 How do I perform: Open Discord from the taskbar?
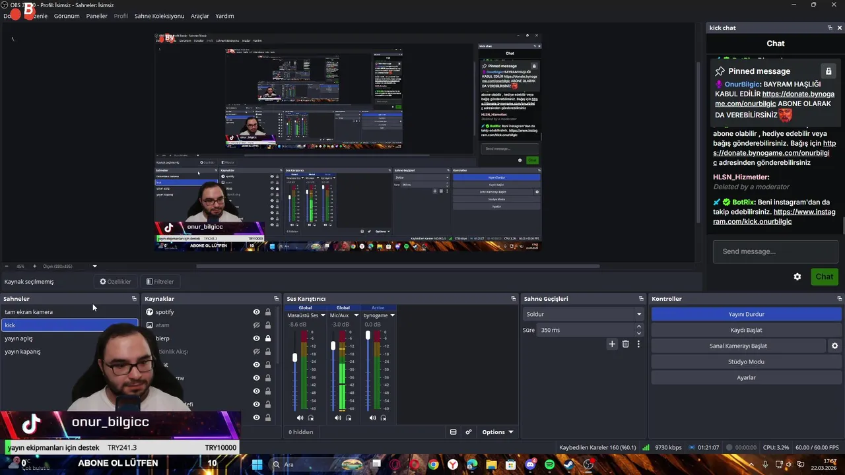(530, 464)
